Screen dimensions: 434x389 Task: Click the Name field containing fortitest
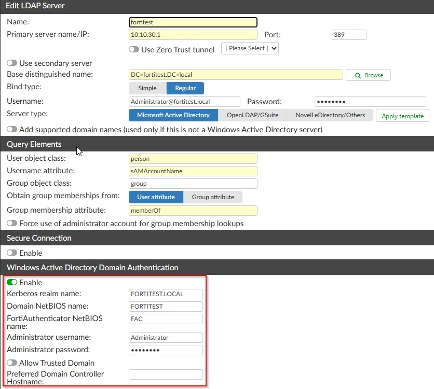pyautogui.click(x=193, y=22)
